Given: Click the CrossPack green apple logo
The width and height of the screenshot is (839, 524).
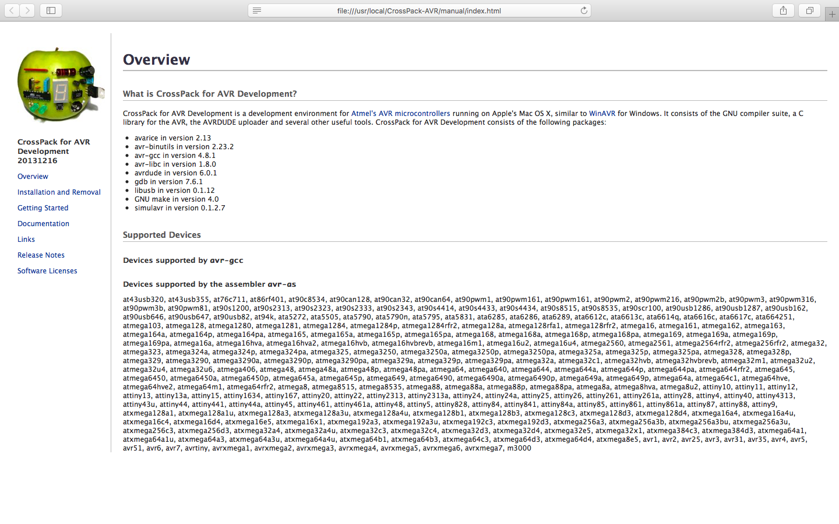Looking at the screenshot, I should 61,85.
